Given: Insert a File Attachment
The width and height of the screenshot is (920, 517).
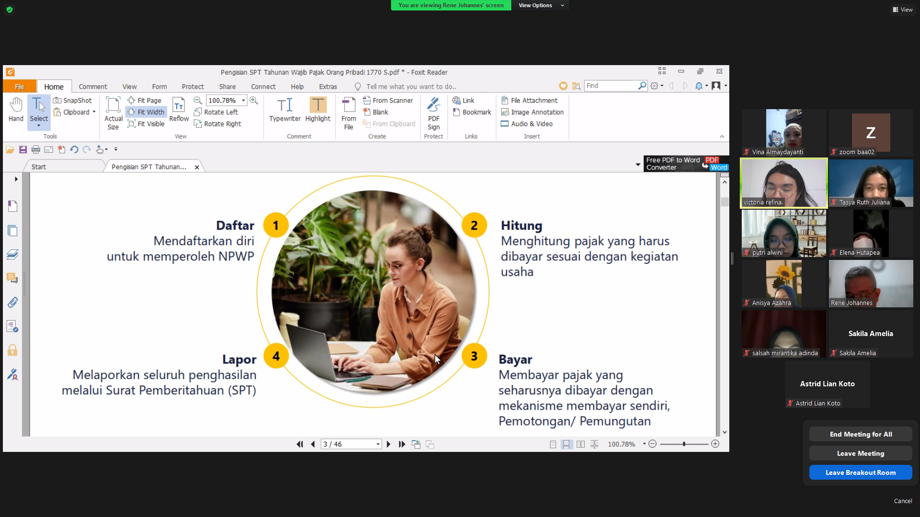Looking at the screenshot, I should point(529,101).
